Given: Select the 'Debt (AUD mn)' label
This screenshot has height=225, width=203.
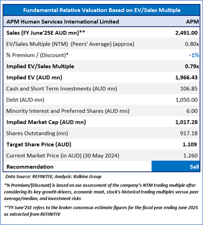Looking at the screenshot, I should (x=25, y=100).
